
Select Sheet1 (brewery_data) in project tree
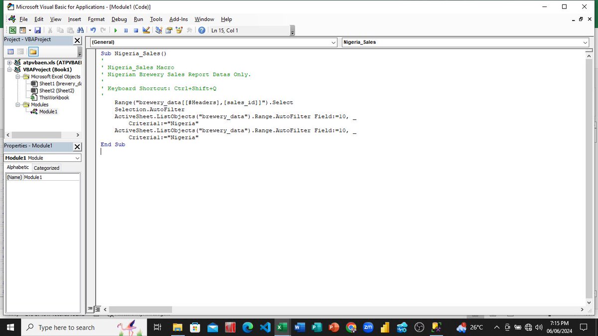coord(56,84)
